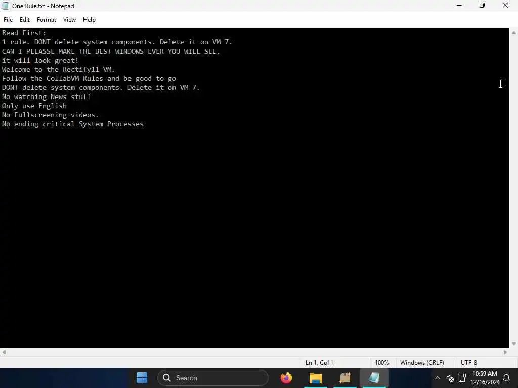The height and width of the screenshot is (388, 518).
Task: Click the 'Windows (CRLF)' status entry
Action: [422, 363]
